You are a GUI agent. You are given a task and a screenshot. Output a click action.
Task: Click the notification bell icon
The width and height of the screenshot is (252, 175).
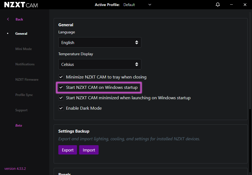pos(217,5)
